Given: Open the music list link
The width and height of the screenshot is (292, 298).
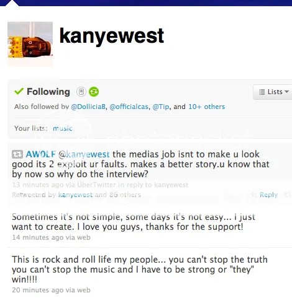Looking at the screenshot, I should tap(63, 128).
